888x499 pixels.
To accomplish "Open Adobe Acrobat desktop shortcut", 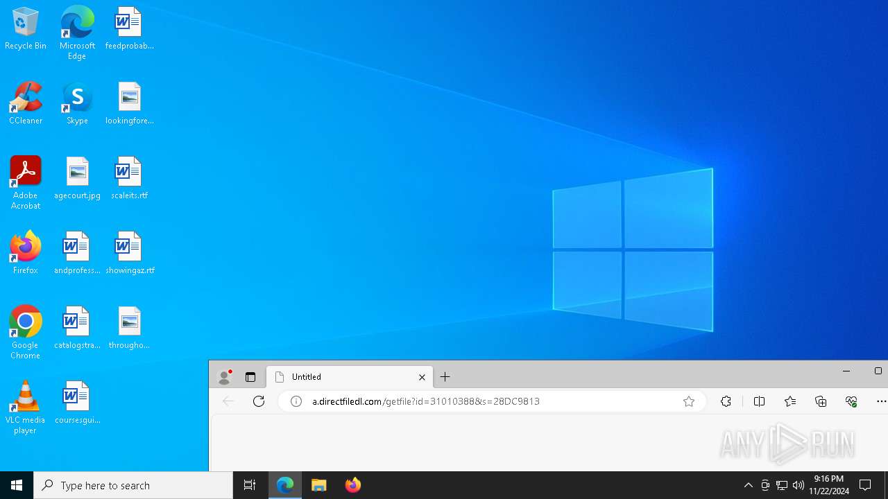I will (x=26, y=183).
